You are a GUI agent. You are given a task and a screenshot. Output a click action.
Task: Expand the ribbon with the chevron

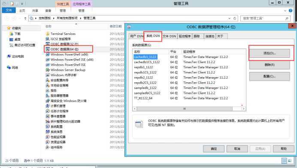[x=285, y=11]
